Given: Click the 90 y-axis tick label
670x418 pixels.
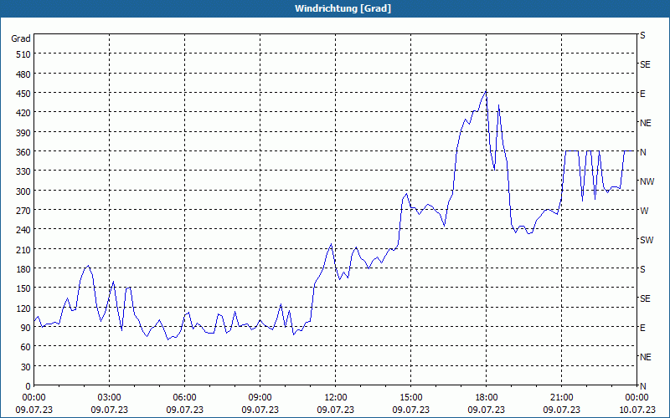Looking at the screenshot, I should (24, 328).
